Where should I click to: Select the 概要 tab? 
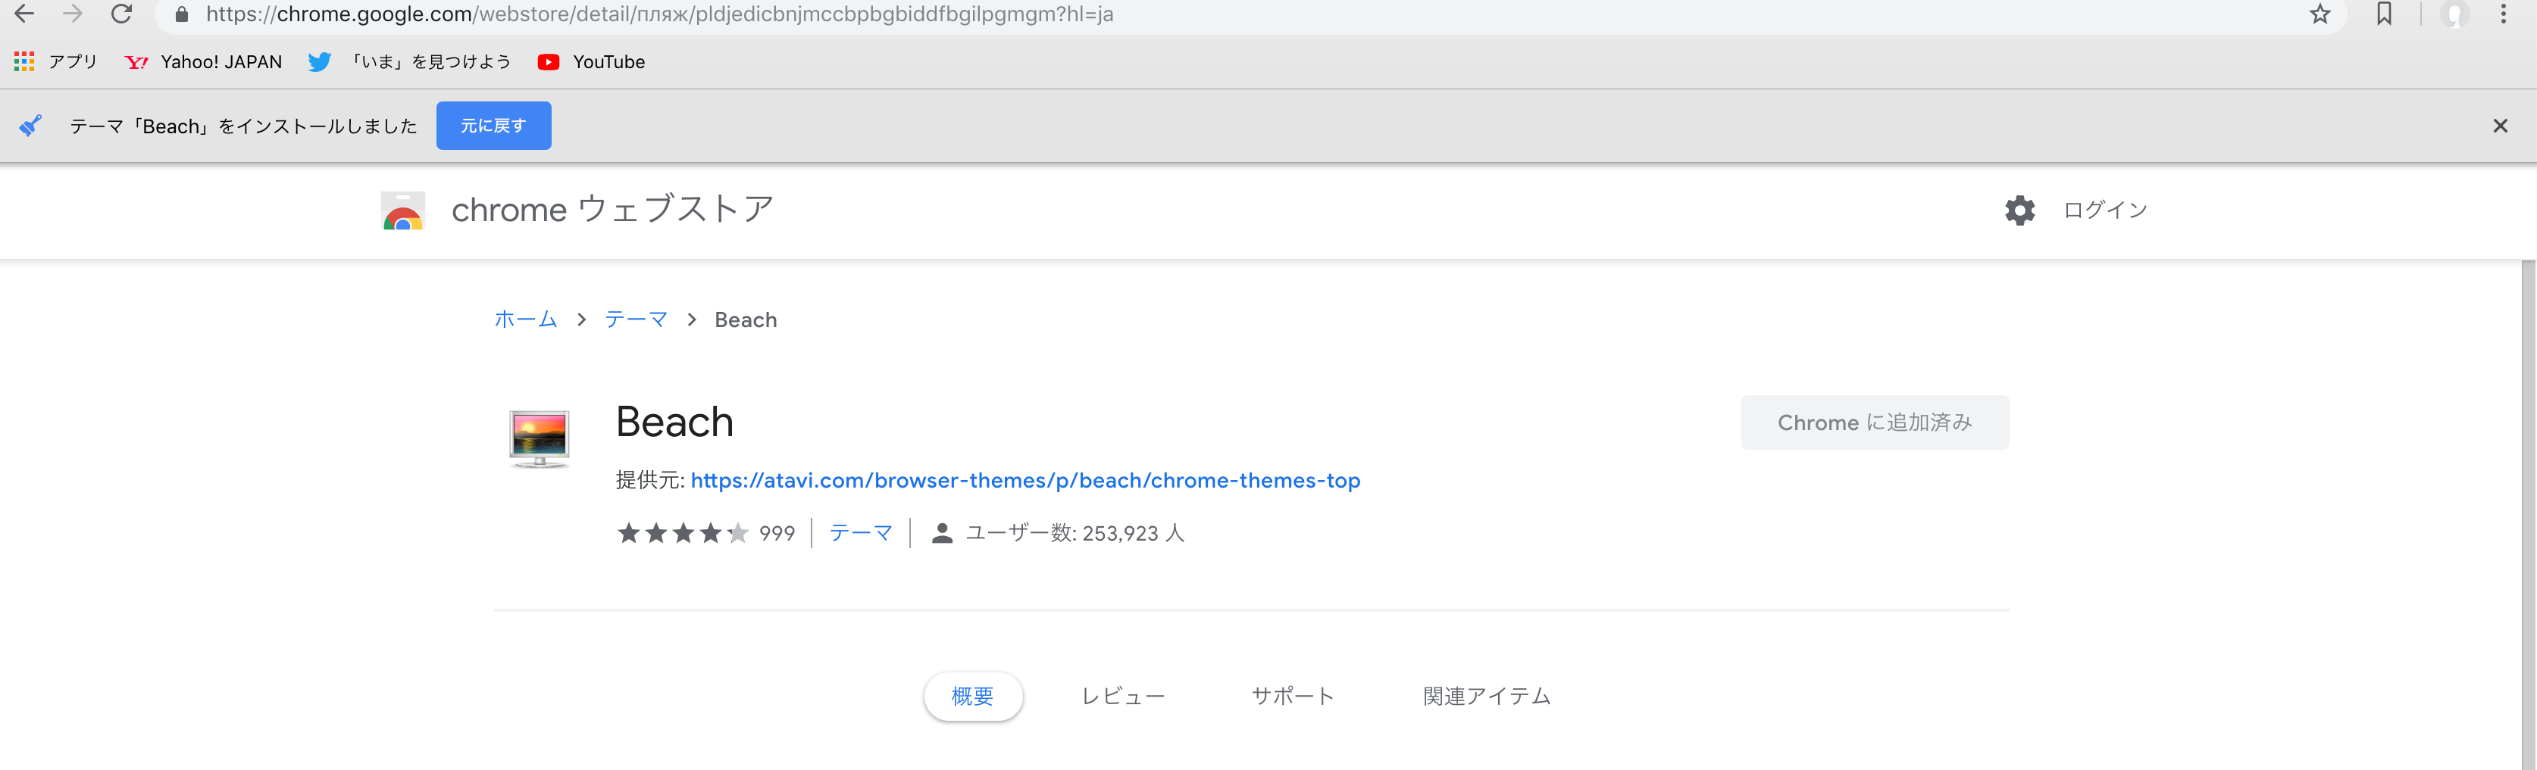point(973,697)
